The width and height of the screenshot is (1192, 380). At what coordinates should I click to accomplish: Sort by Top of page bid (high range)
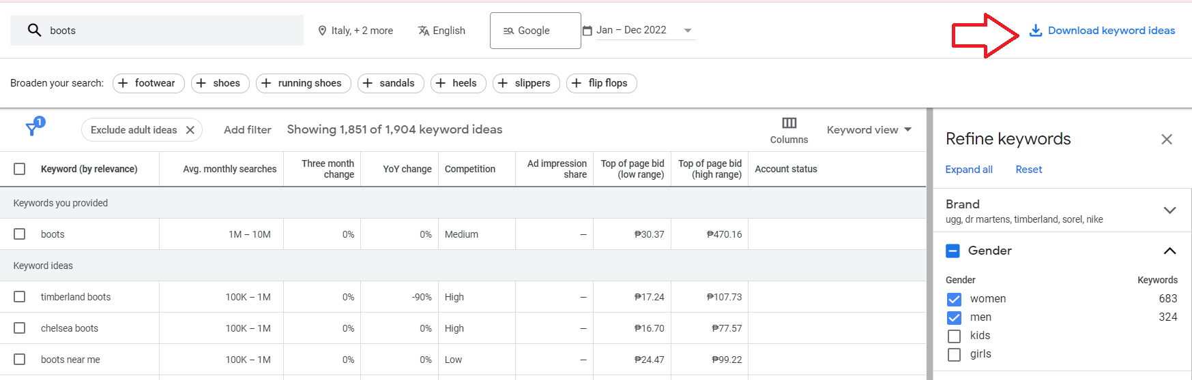tap(710, 169)
